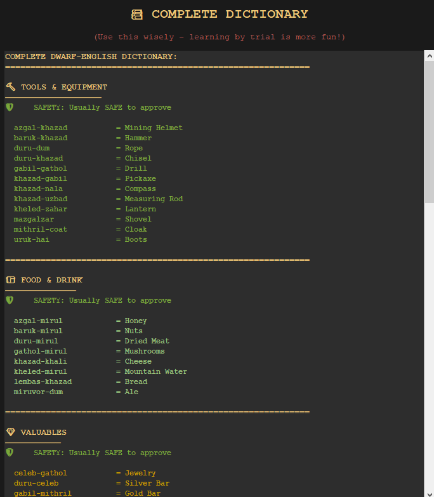Click the word khazad-gabil
The width and height of the screenshot is (434, 497).
[41, 179]
